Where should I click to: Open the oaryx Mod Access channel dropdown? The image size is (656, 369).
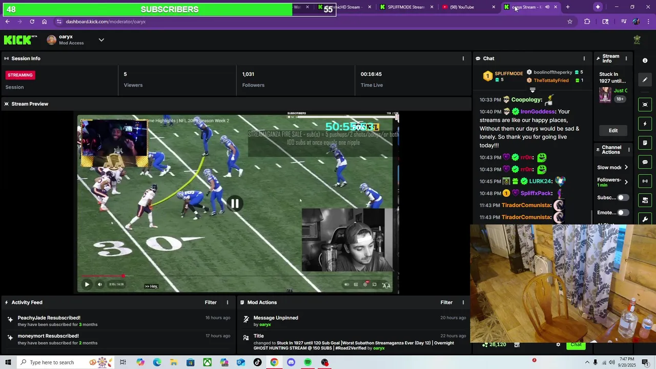pyautogui.click(x=101, y=40)
